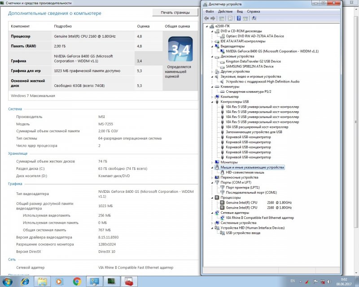Image resolution: width=359 pixels, height=287 pixels.
Task: Select the Optiarc DVD RW AD-7170A device icon
Action: (x=222, y=36)
